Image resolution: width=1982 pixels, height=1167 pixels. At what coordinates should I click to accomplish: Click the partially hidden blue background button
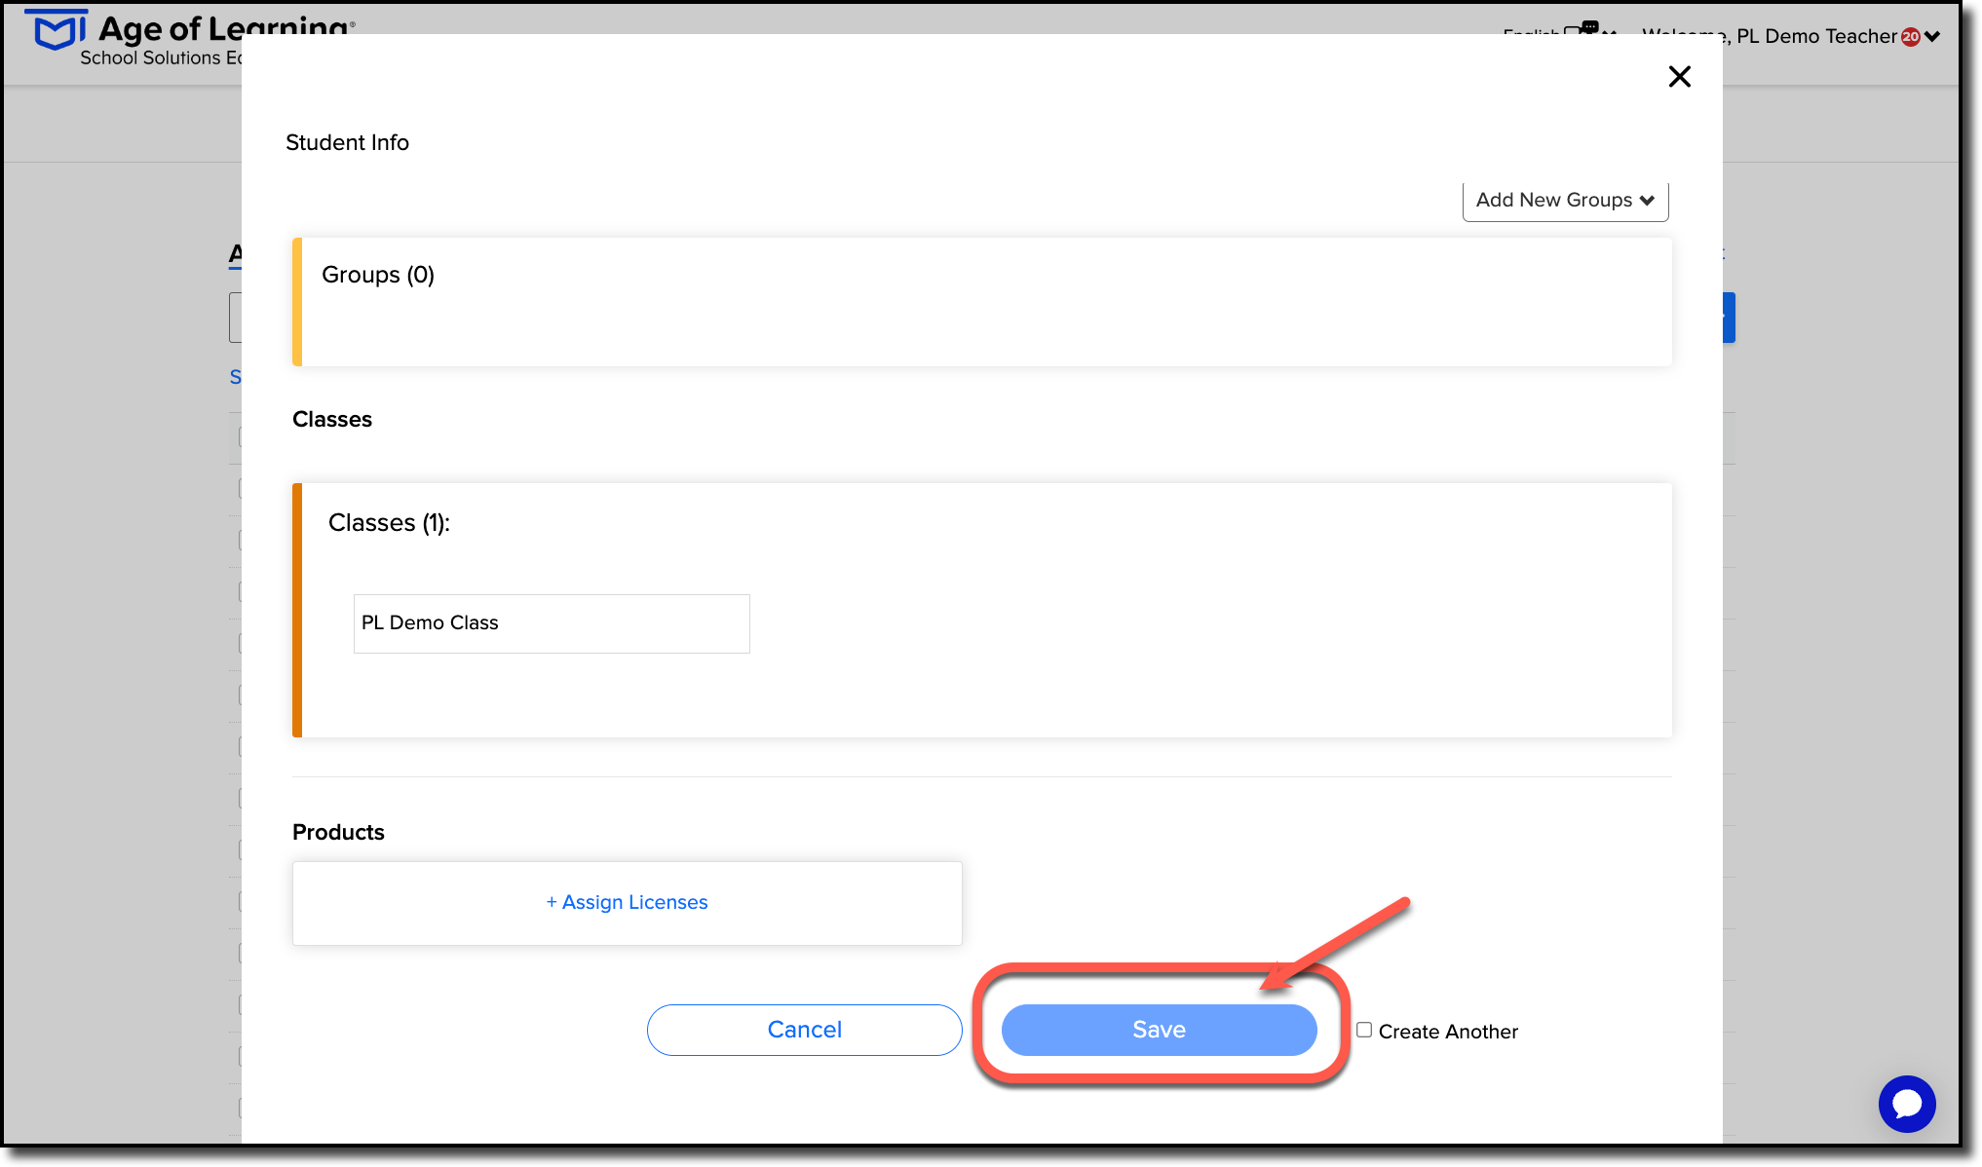pyautogui.click(x=1729, y=318)
